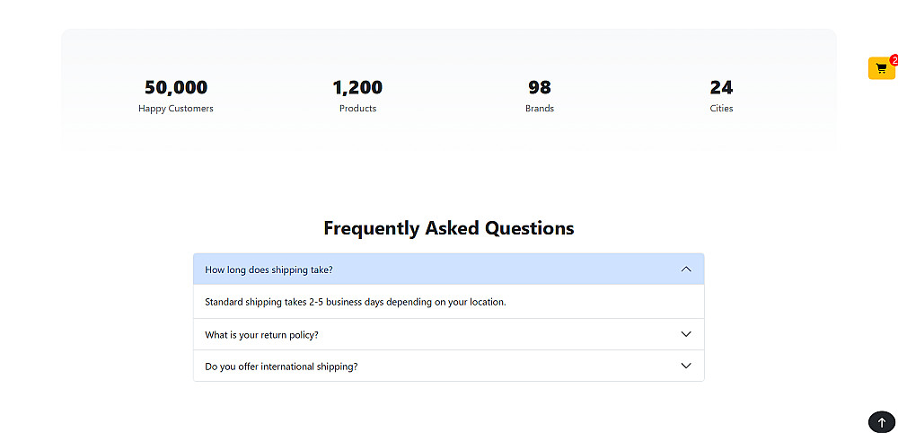
Task: Click the standard shipping answer text
Action: point(355,302)
